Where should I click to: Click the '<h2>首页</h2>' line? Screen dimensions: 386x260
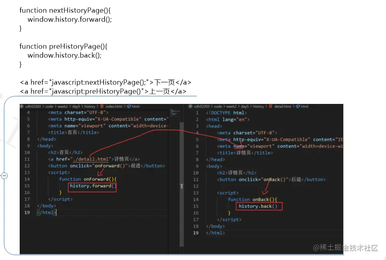65,152
